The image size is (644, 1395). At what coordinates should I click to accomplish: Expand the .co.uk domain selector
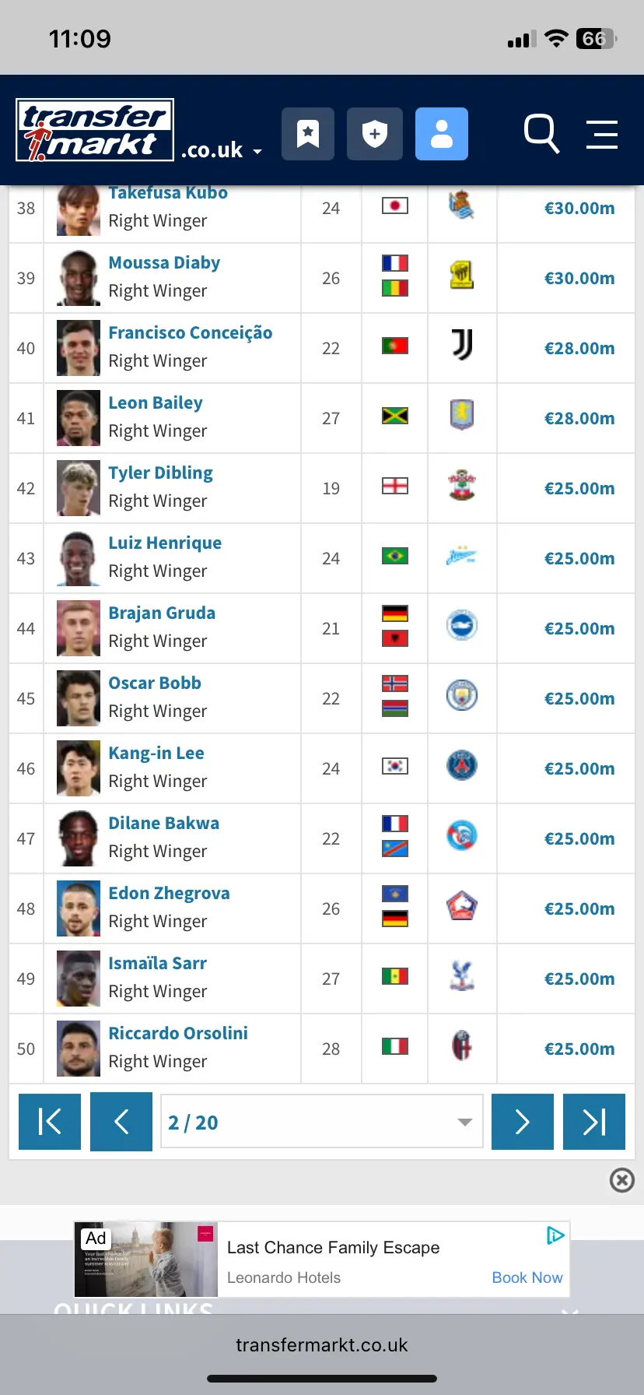click(x=221, y=150)
